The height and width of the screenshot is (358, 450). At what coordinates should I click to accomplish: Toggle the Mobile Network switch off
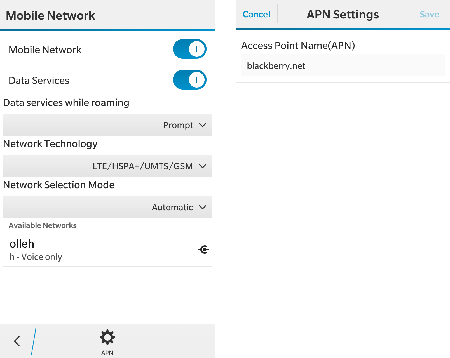point(189,49)
